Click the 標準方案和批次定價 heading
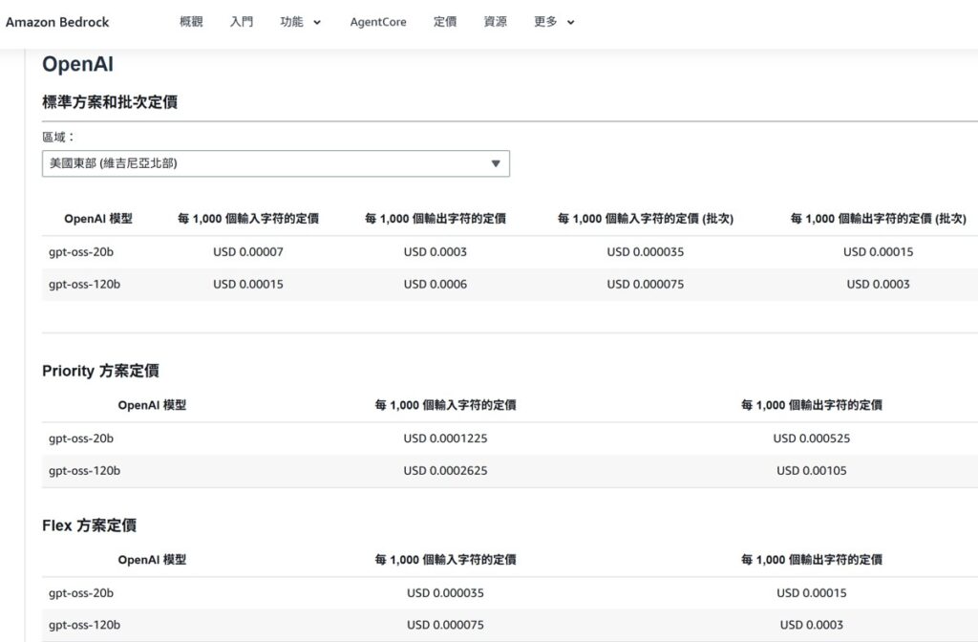 tap(110, 102)
